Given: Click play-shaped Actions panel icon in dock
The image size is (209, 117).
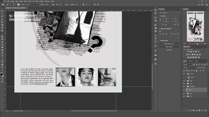Looking at the screenshot, I should click(x=156, y=13).
